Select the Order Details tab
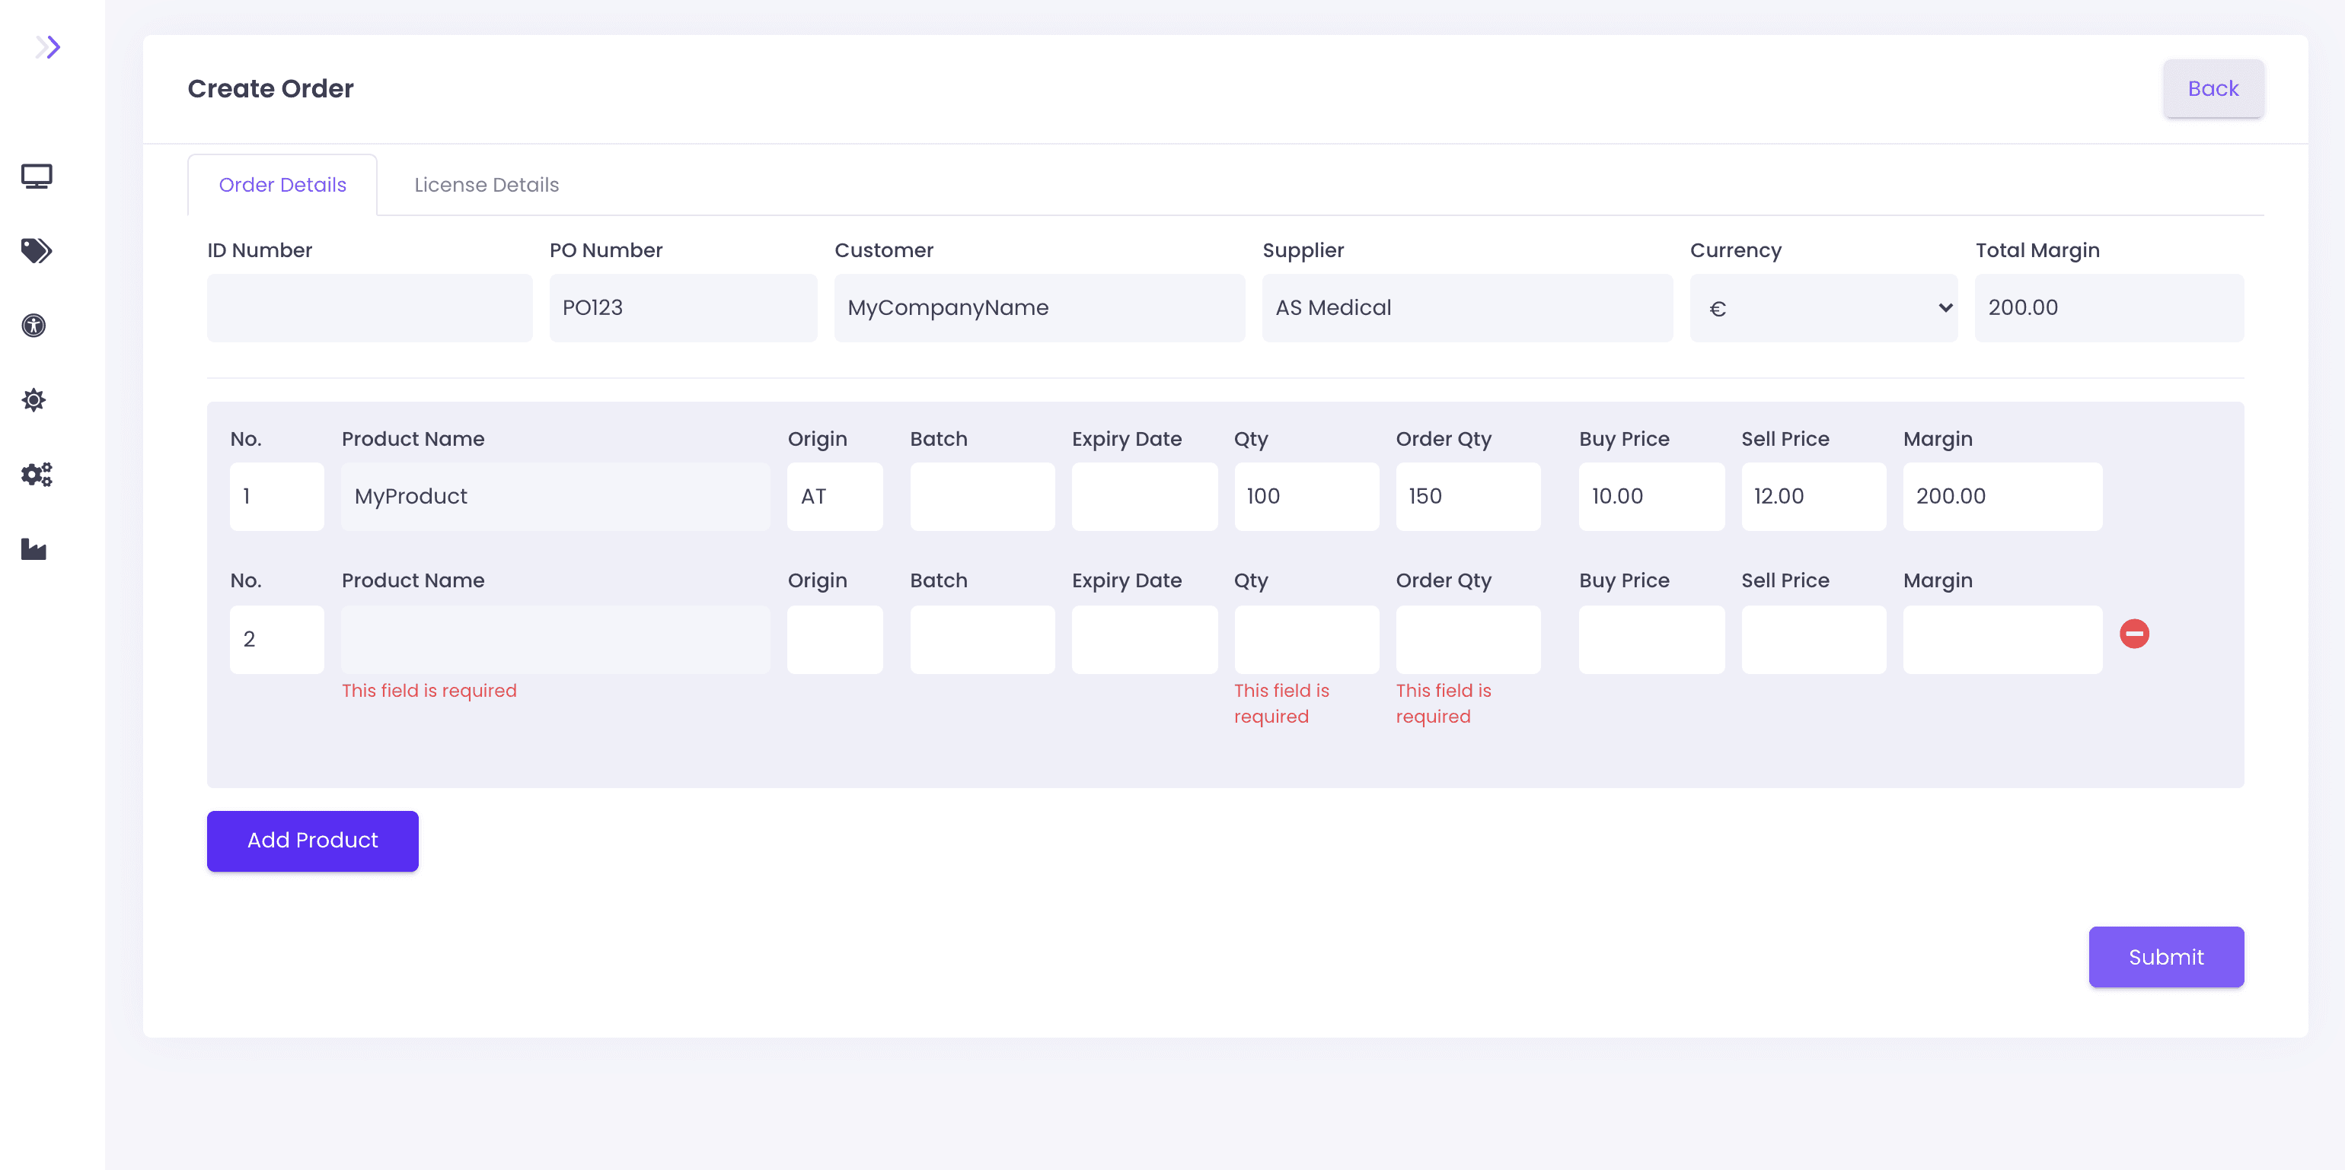 click(x=282, y=185)
